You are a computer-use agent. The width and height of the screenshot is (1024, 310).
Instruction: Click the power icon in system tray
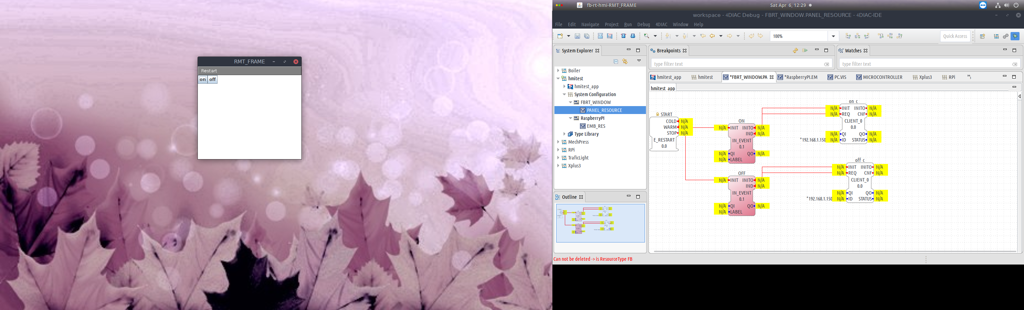(x=1016, y=5)
